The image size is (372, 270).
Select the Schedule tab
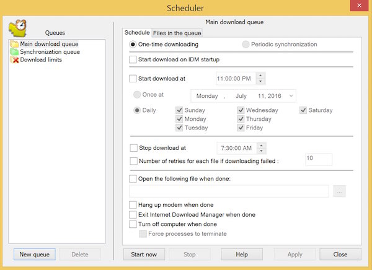click(x=137, y=32)
